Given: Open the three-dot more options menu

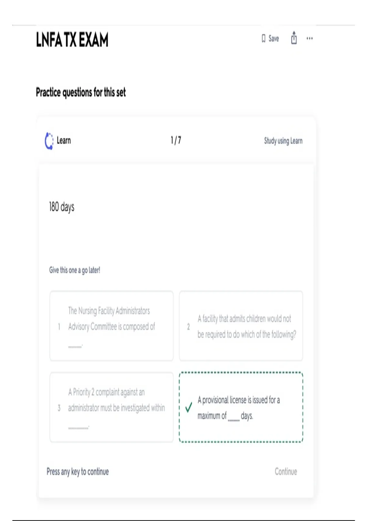Looking at the screenshot, I should 310,39.
